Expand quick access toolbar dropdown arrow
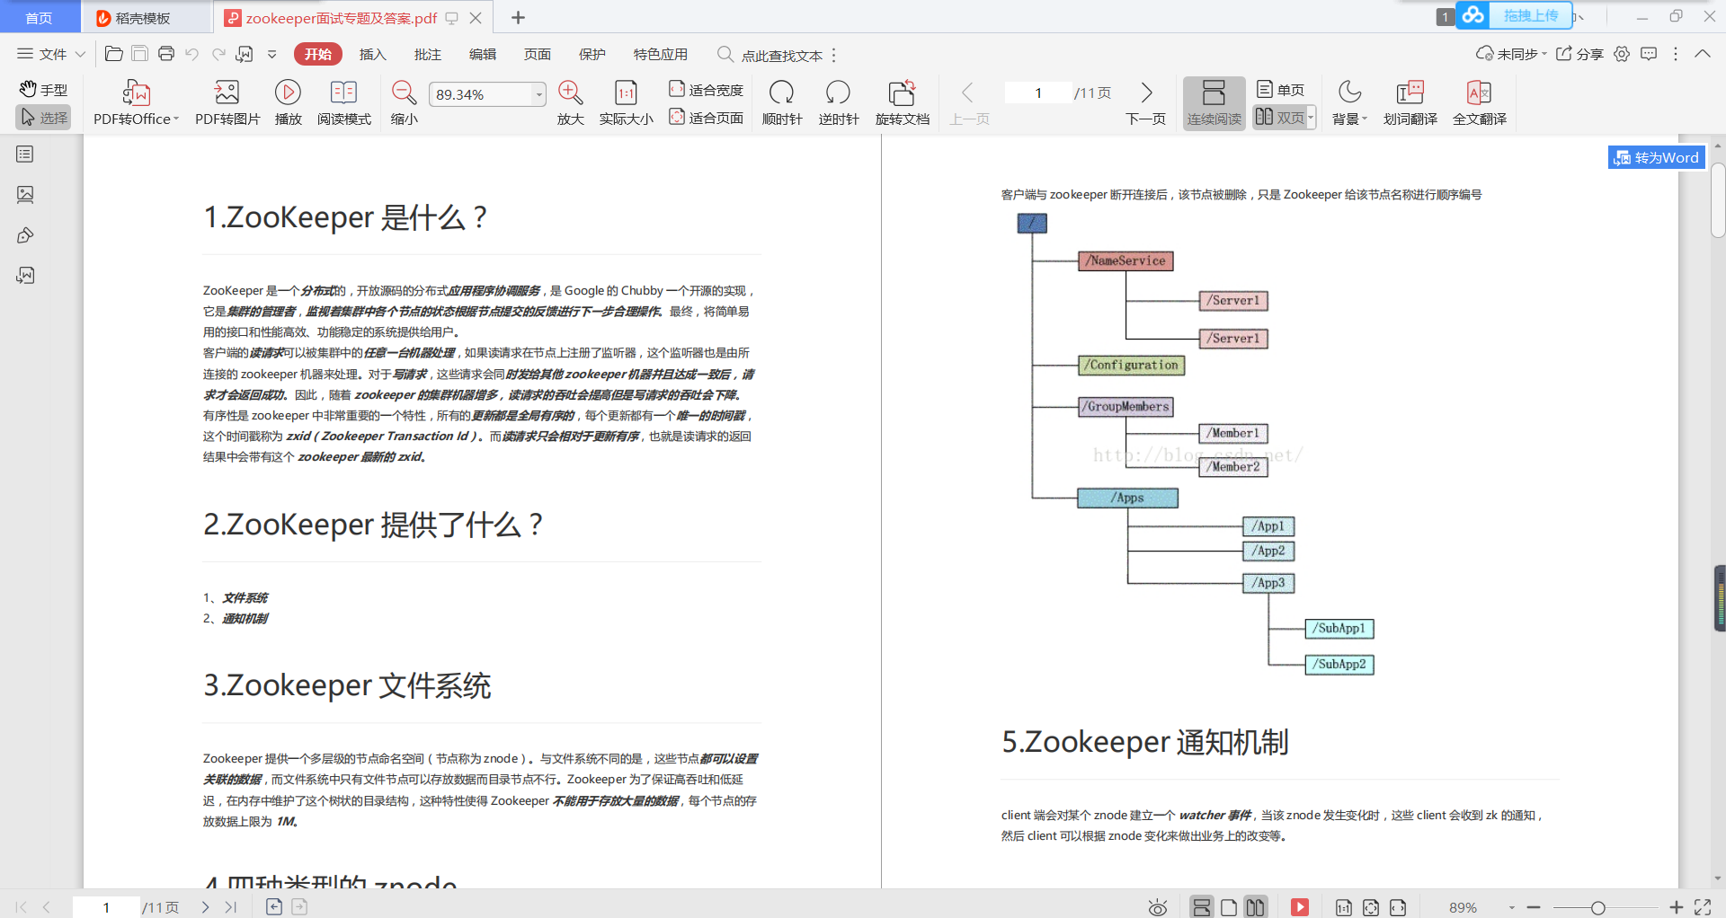The image size is (1726, 918). point(272,54)
